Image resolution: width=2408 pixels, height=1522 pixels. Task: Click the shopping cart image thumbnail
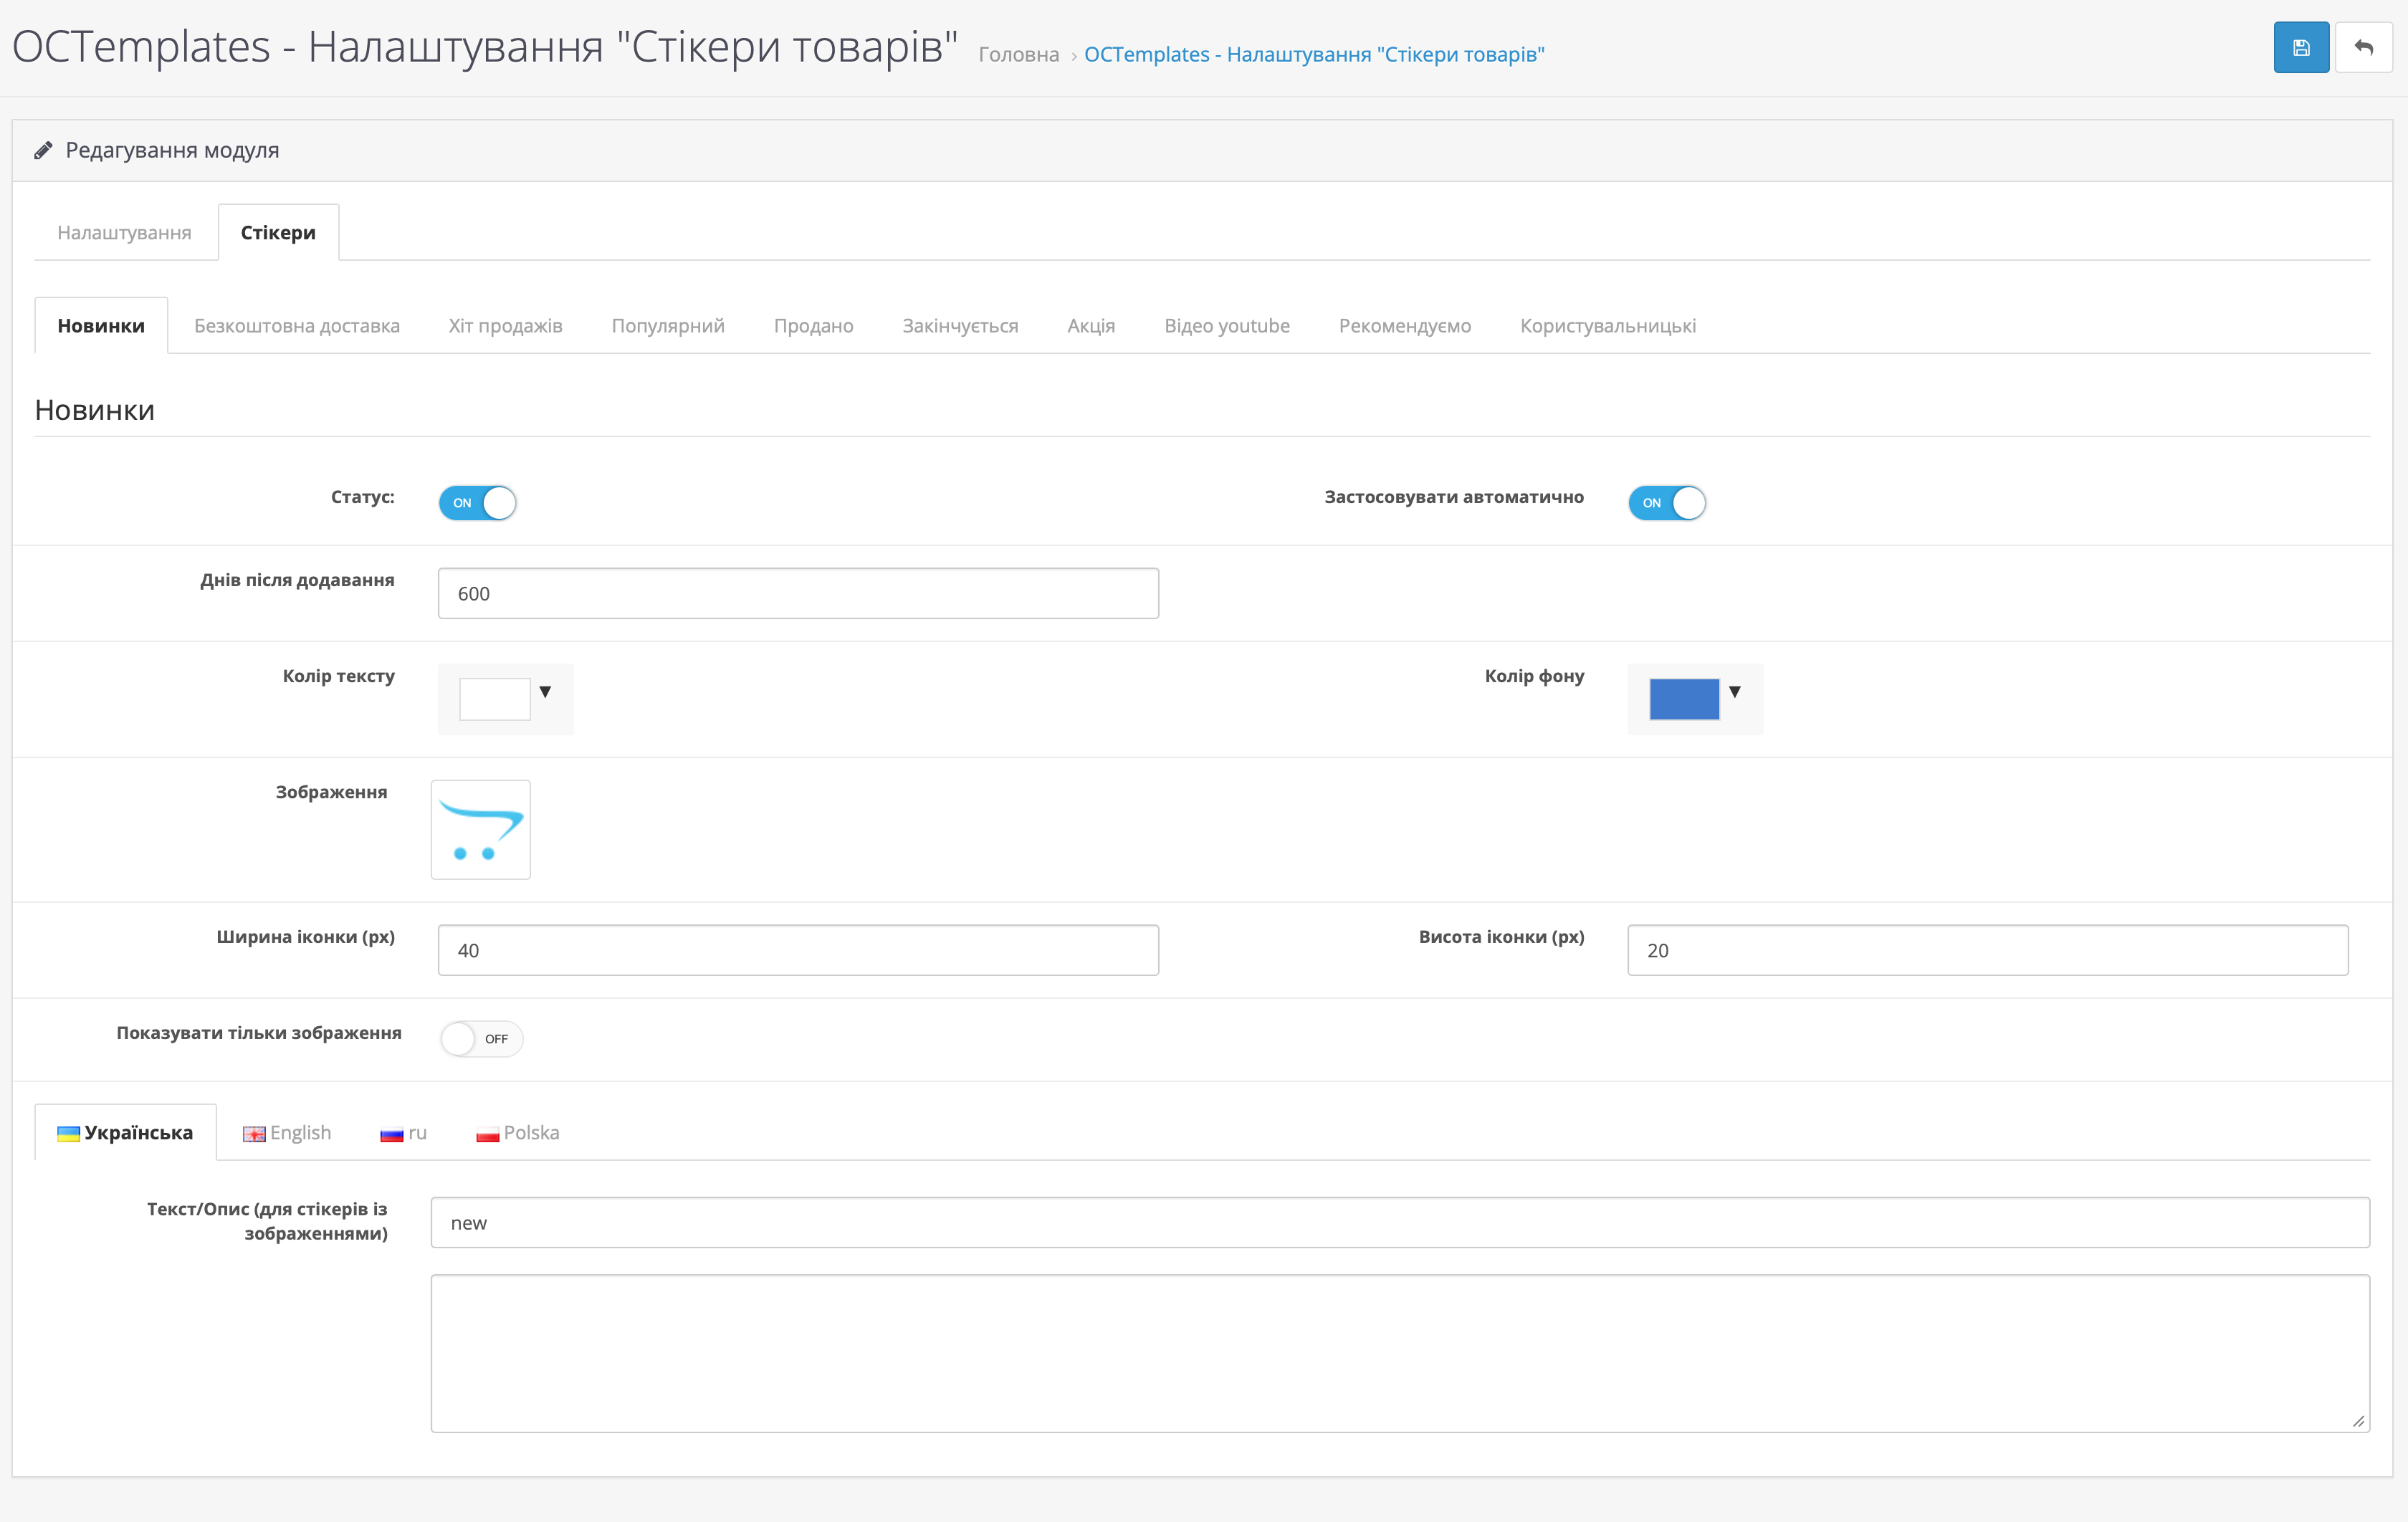click(x=480, y=829)
